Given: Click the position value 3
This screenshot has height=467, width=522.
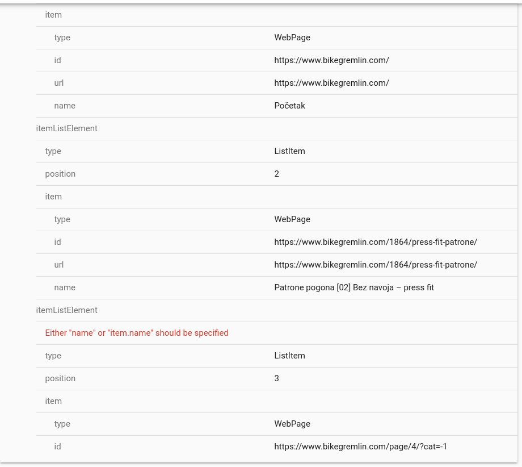Looking at the screenshot, I should point(277,378).
